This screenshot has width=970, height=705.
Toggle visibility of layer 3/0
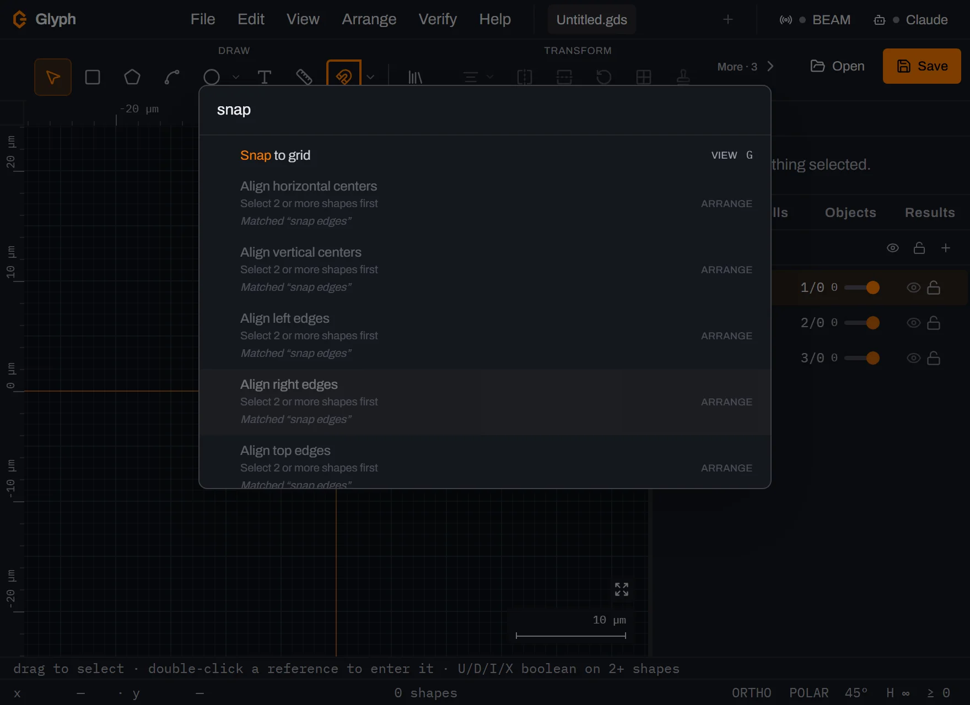(x=914, y=358)
